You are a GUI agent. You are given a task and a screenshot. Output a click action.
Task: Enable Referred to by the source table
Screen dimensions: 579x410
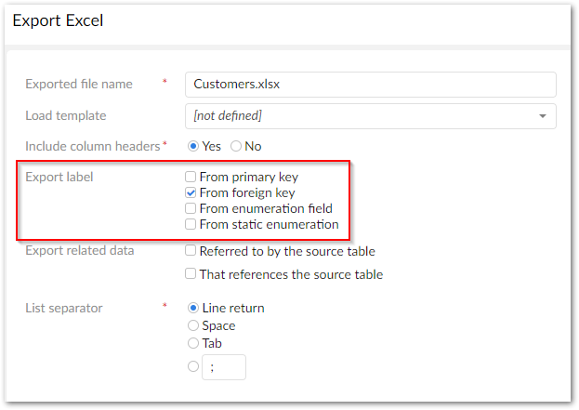191,251
